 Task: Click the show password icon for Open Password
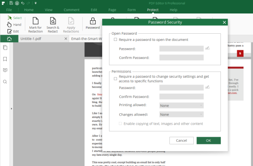[207, 48]
